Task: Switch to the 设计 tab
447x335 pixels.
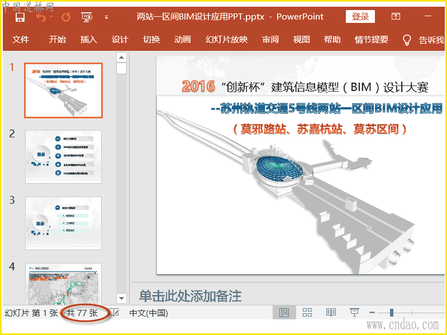Action: click(x=120, y=39)
